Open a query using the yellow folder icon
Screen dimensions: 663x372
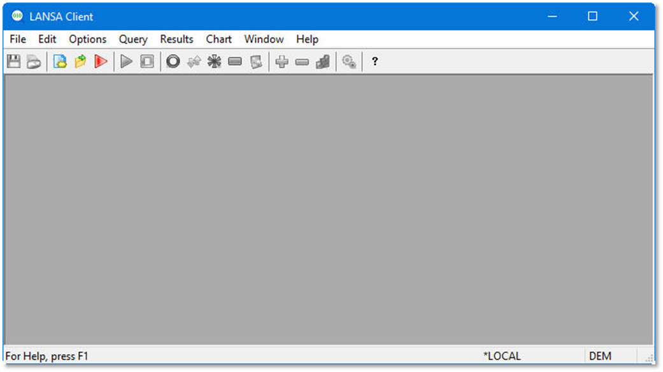tap(80, 62)
